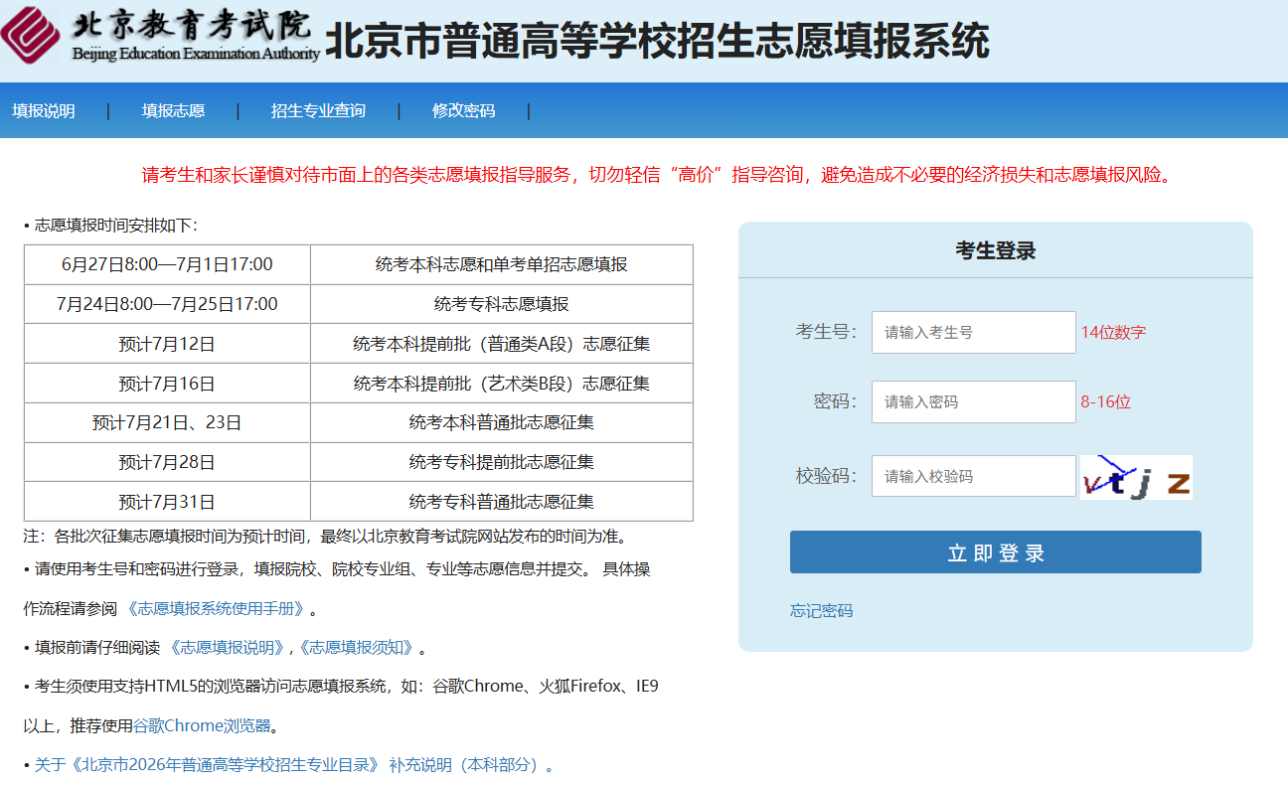This screenshot has height=785, width=1288.
Task: Click the 密码 field label
Action: (835, 401)
